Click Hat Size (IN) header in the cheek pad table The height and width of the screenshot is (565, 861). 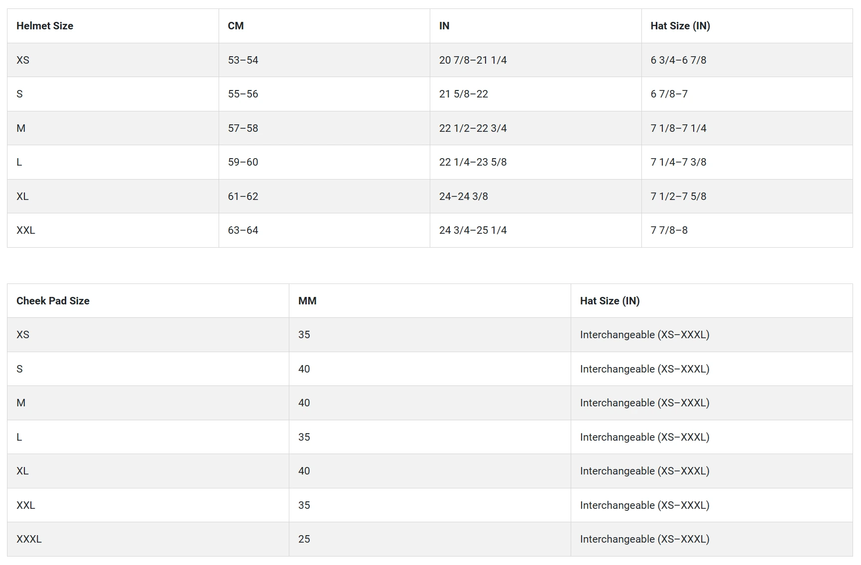pyautogui.click(x=610, y=301)
